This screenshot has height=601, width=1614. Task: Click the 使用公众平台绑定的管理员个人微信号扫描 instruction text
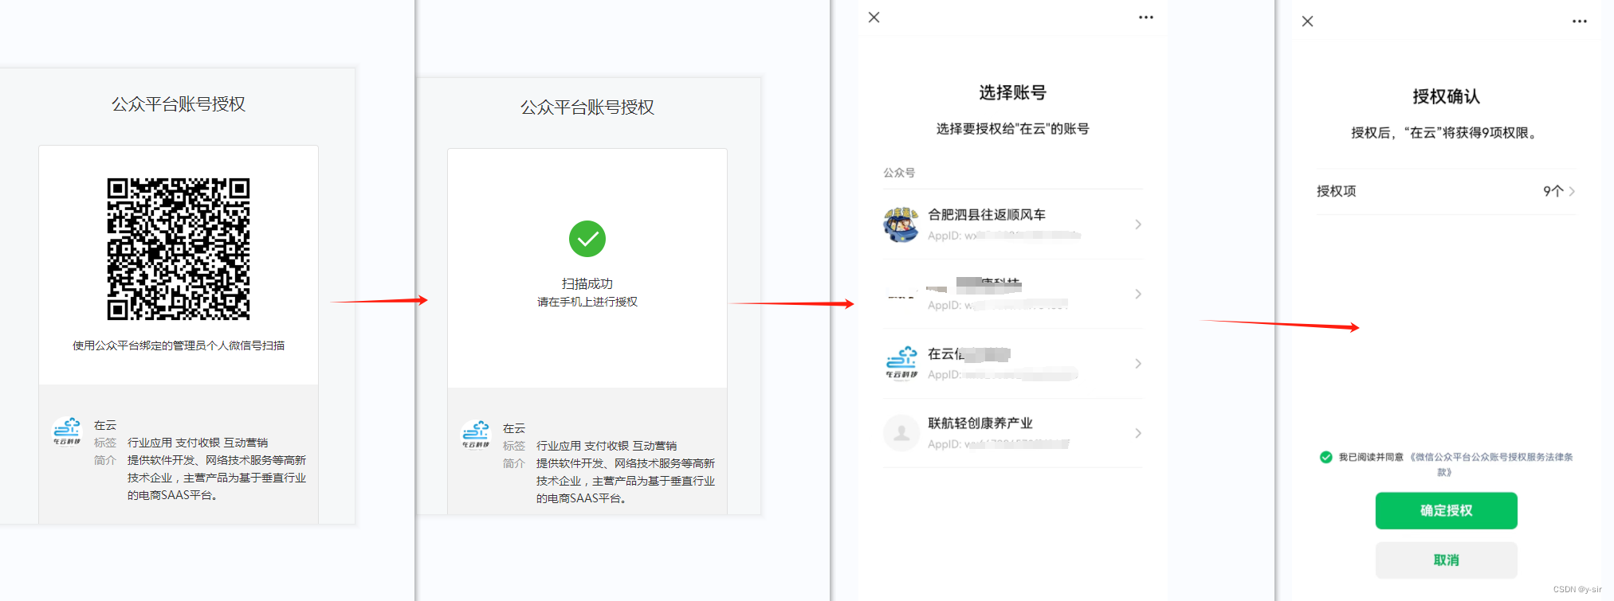click(179, 345)
